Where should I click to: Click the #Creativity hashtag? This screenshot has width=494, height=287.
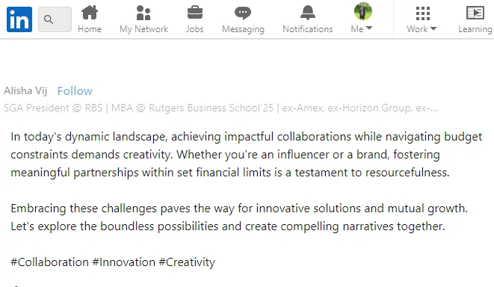187,262
